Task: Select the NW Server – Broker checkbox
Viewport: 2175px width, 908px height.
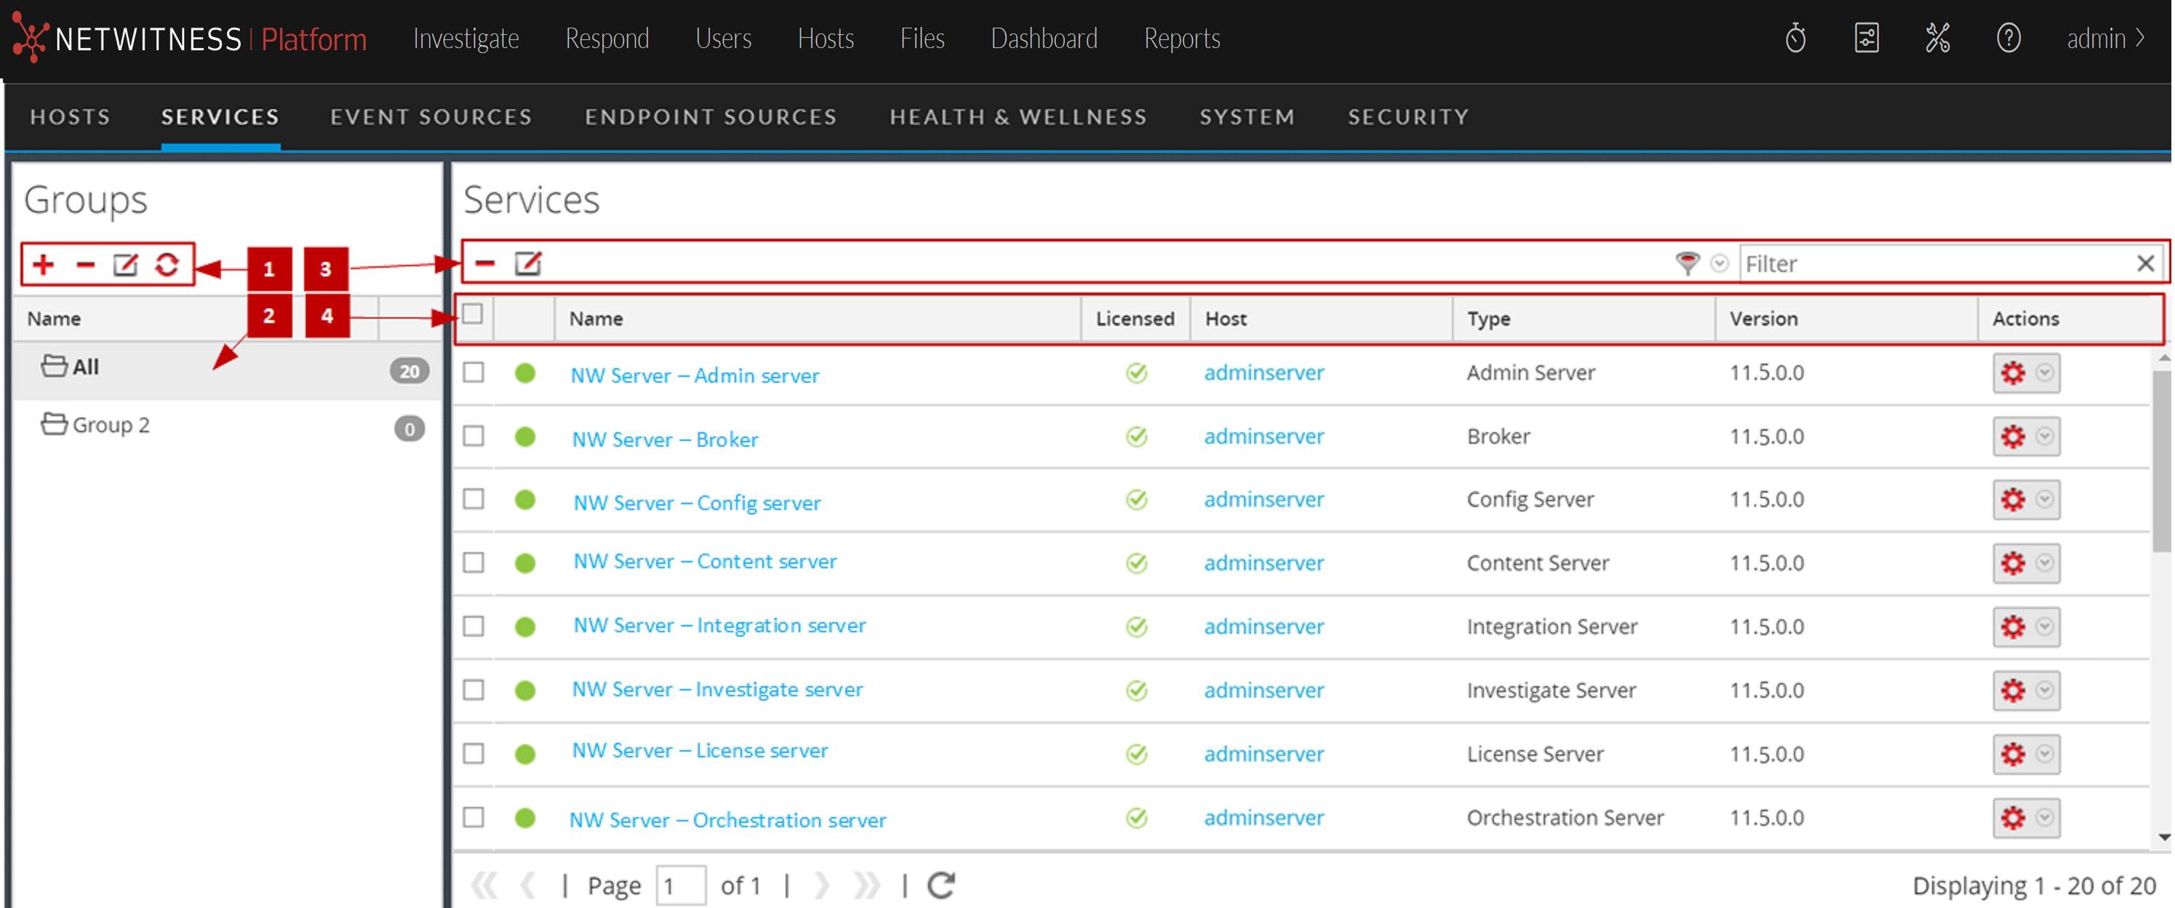Action: coord(474,437)
